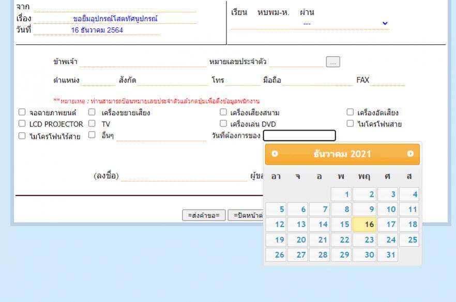This screenshot has height=302, width=456.
Task: Click the วันที่ต้องการของ date input field
Action: (x=299, y=136)
